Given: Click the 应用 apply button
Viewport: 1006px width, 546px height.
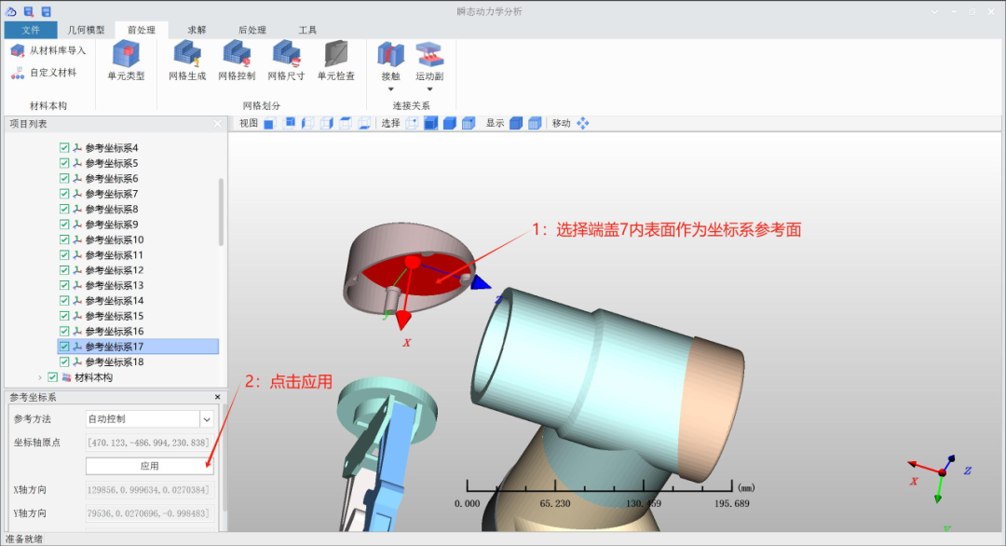Looking at the screenshot, I should coord(149,466).
